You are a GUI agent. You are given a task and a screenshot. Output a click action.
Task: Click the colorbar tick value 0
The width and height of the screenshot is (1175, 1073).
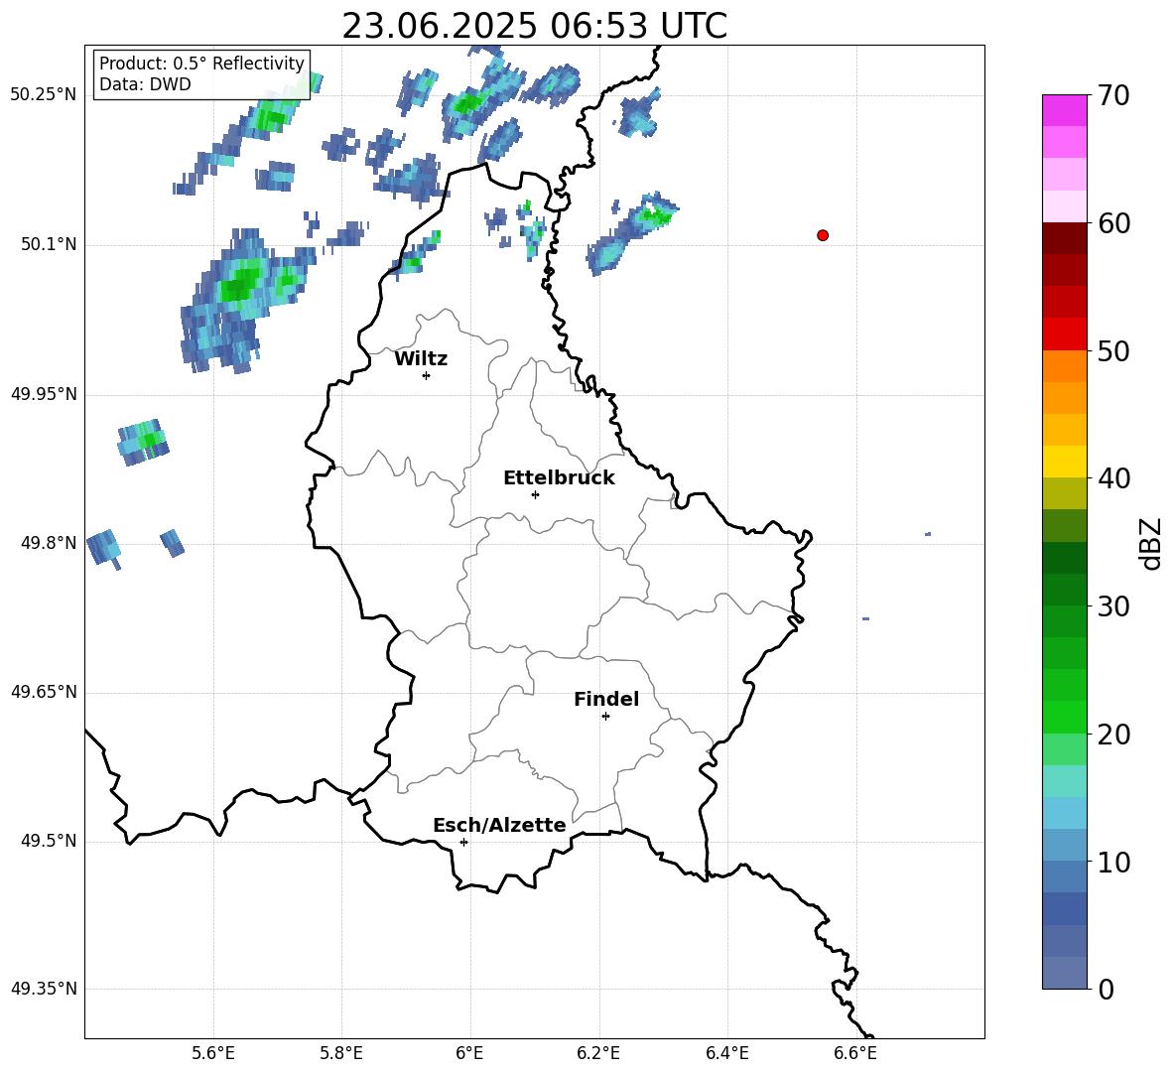1106,989
